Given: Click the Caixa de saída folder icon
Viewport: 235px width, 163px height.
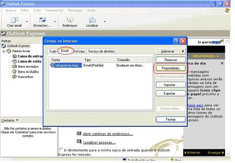Looking at the screenshot, I should tap(14, 62).
